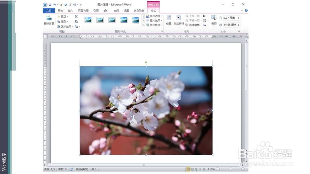The width and height of the screenshot is (310, 174).
Task: Click the Remove Background (删除背景) icon
Action: (x=49, y=18)
